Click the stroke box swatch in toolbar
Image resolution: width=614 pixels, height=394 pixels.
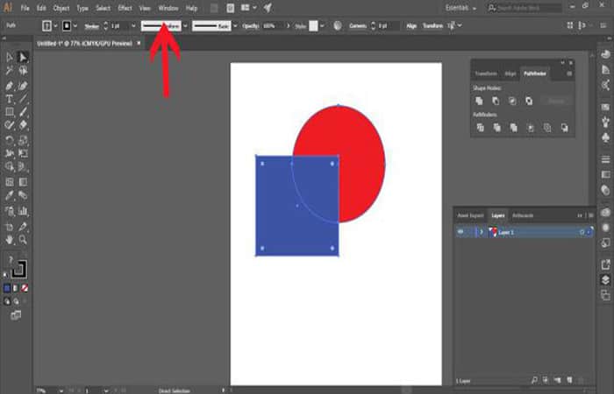18,270
